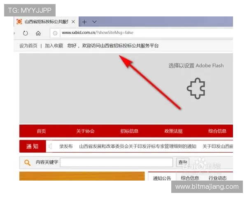This screenshot has height=197, width=247.
Task: Click 录发布 scrolling notice text
Action: [x=66, y=147]
